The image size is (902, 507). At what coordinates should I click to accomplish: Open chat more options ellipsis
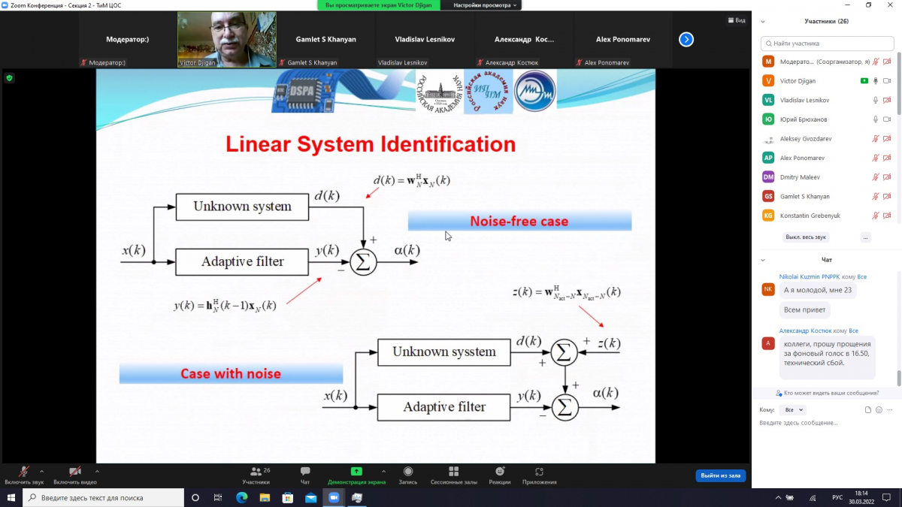(x=890, y=410)
